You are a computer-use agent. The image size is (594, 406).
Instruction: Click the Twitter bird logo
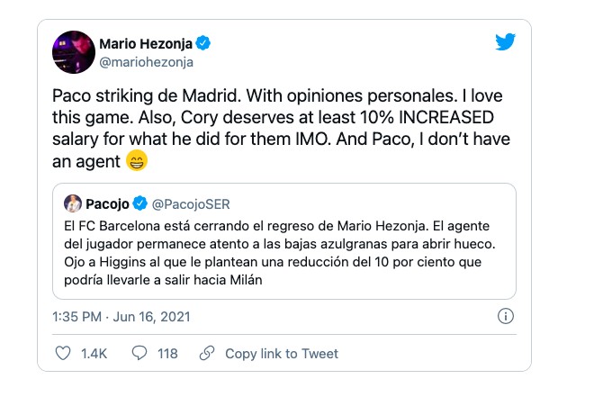505,42
